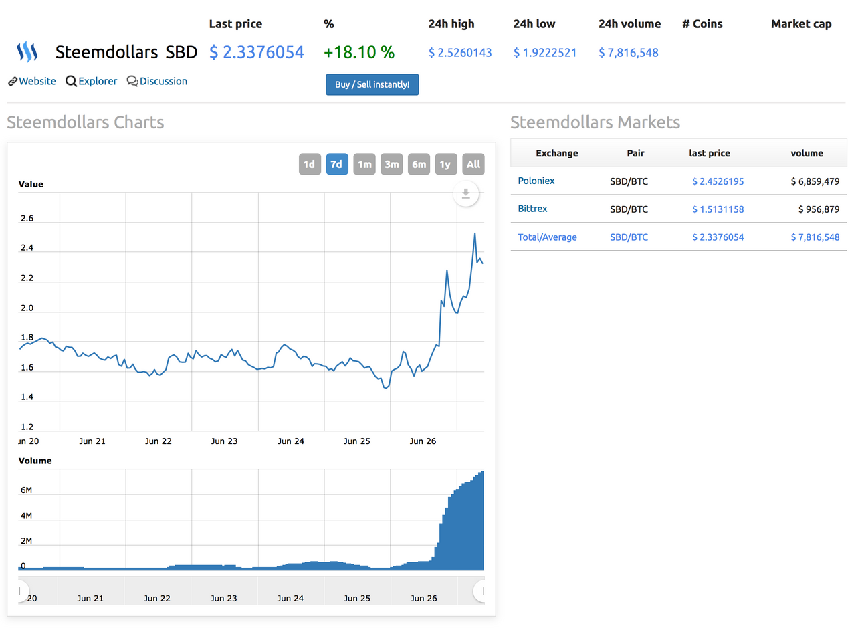This screenshot has height=634, width=856.
Task: Click the Total/Average SBD/BTC pair
Action: coord(629,237)
